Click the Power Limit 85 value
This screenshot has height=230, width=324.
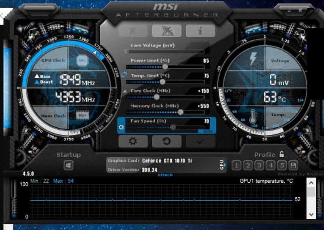pos(206,61)
